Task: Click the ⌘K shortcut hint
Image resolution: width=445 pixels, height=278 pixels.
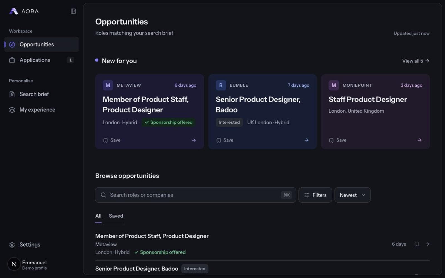Action: 286,195
